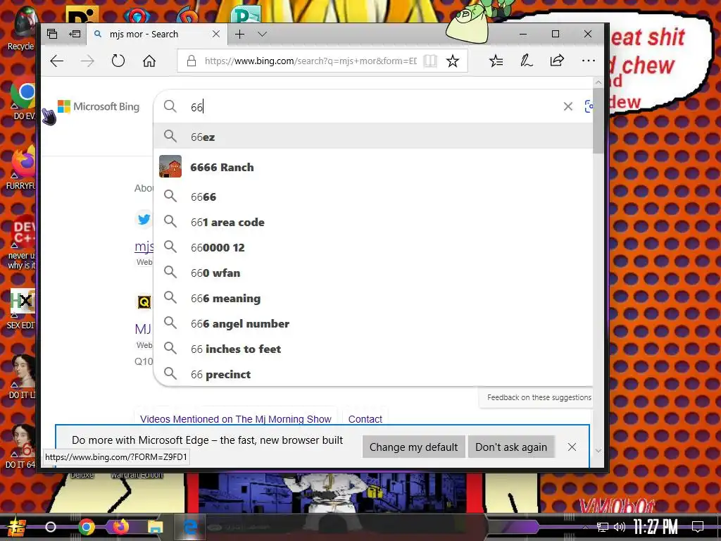Select the 'DO EV' Chrome desktop shortcut
Viewport: 721px width, 541px height.
(23, 99)
